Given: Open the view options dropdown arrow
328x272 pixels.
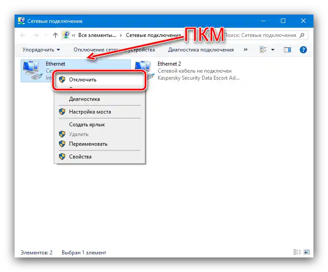Looking at the screenshot, I should [x=273, y=50].
